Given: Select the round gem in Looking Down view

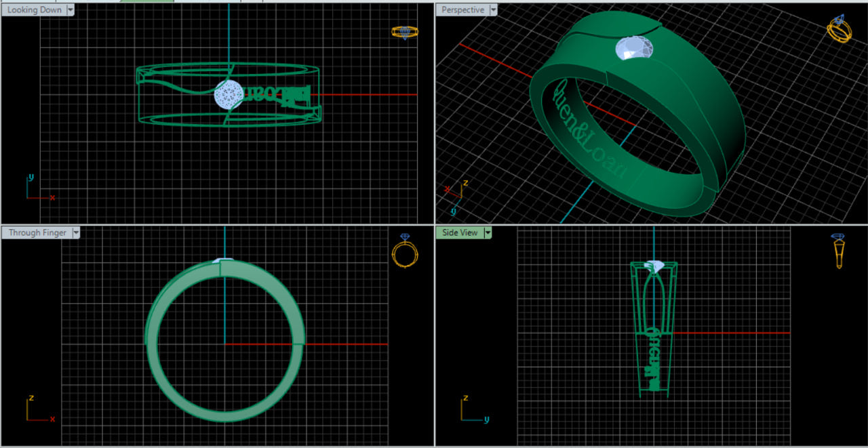Looking at the screenshot, I should (229, 95).
